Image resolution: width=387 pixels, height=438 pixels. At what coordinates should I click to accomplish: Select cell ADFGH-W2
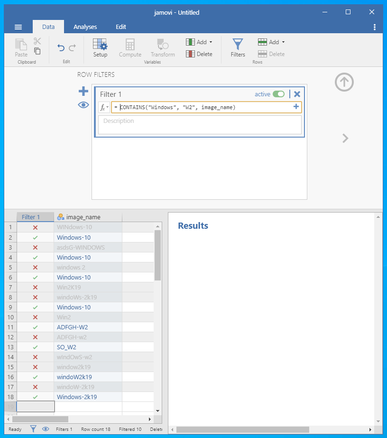pos(88,327)
